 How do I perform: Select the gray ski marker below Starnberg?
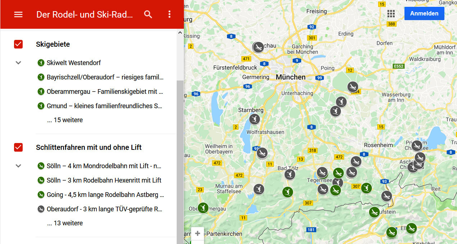coord(255,119)
